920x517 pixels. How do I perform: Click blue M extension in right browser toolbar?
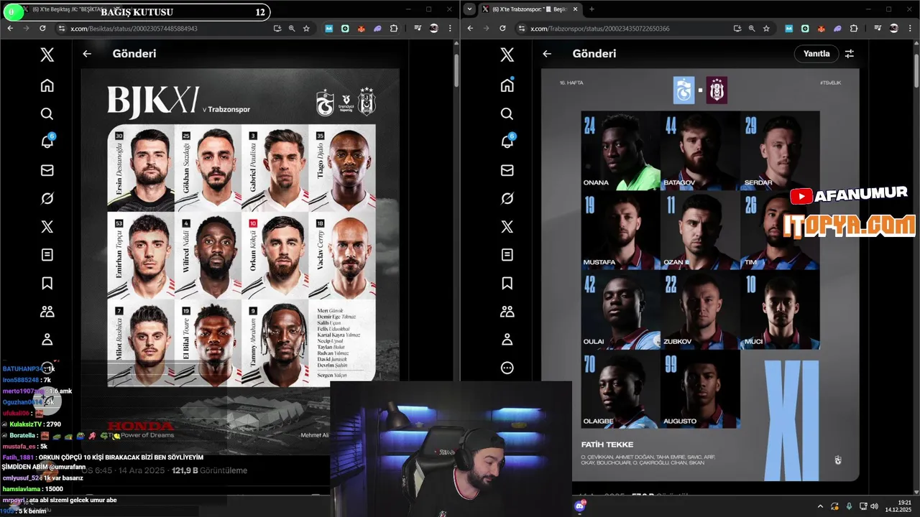pos(789,28)
